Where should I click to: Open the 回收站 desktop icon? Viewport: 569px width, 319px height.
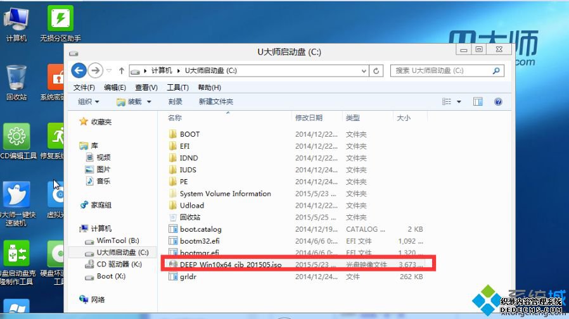(x=16, y=83)
